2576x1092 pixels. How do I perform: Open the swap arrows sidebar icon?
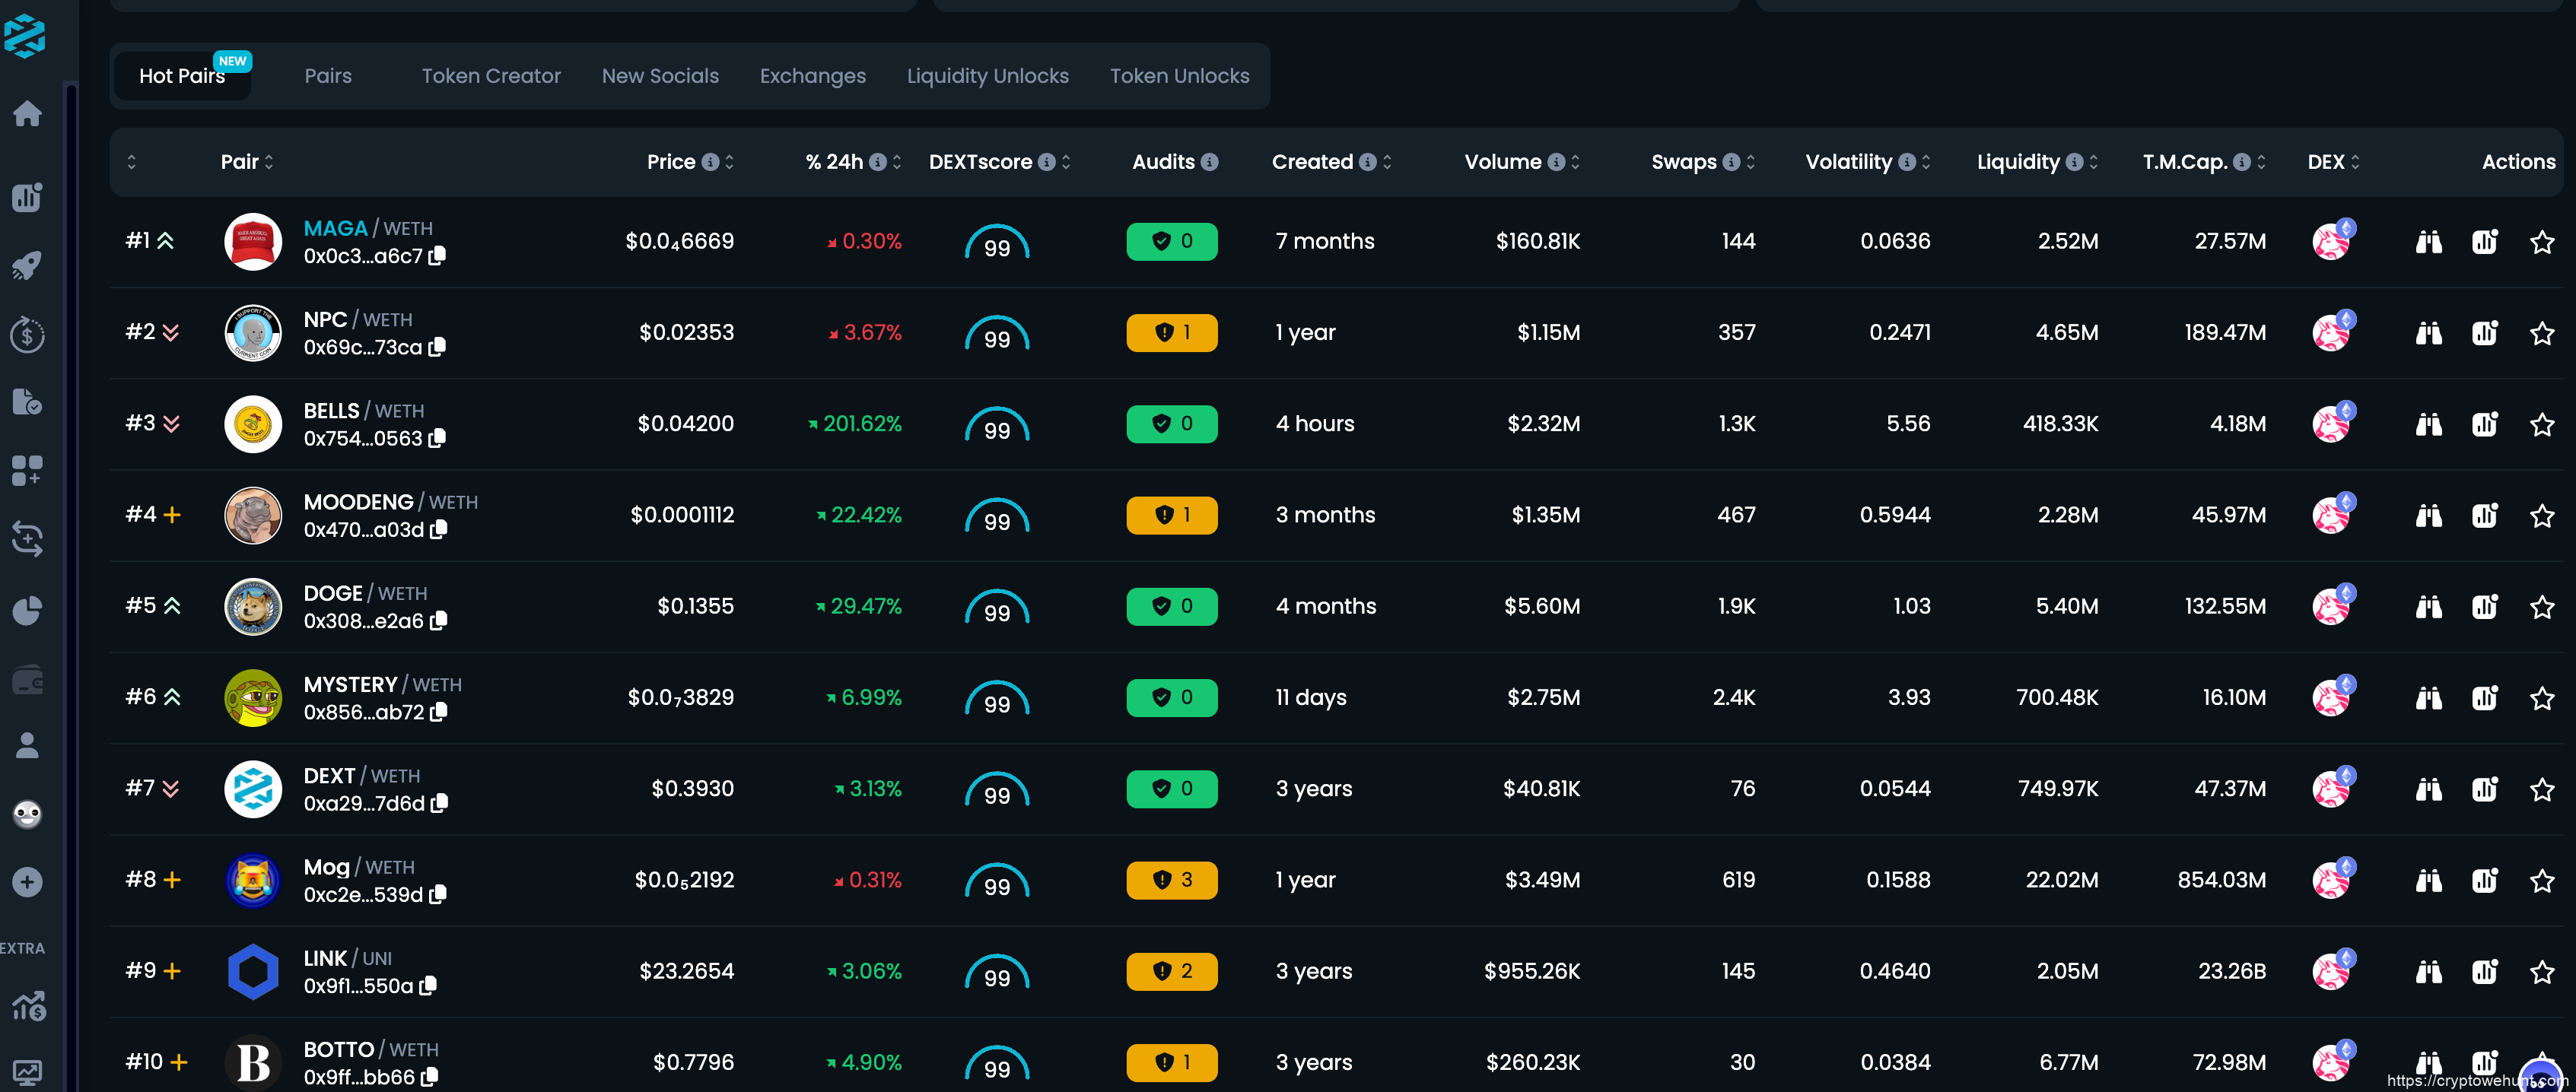[27, 540]
